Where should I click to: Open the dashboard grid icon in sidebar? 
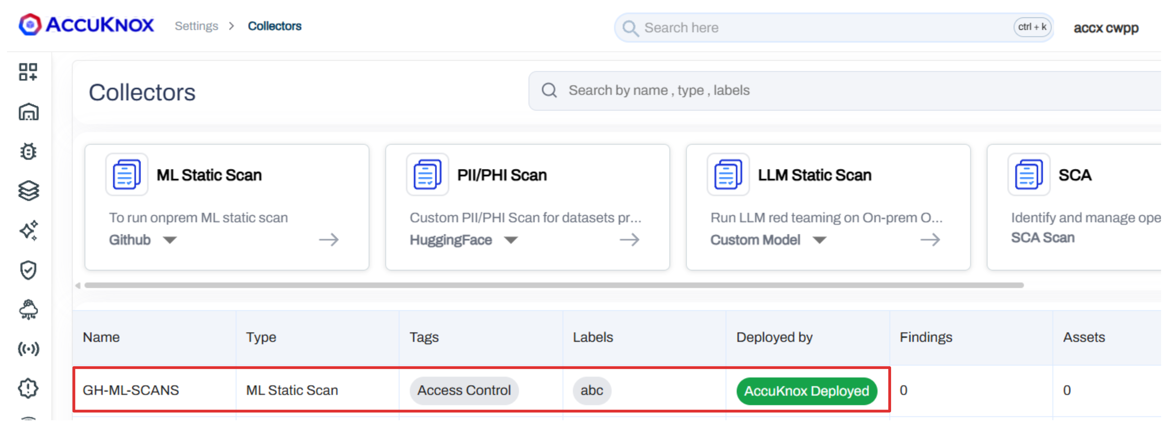(28, 72)
